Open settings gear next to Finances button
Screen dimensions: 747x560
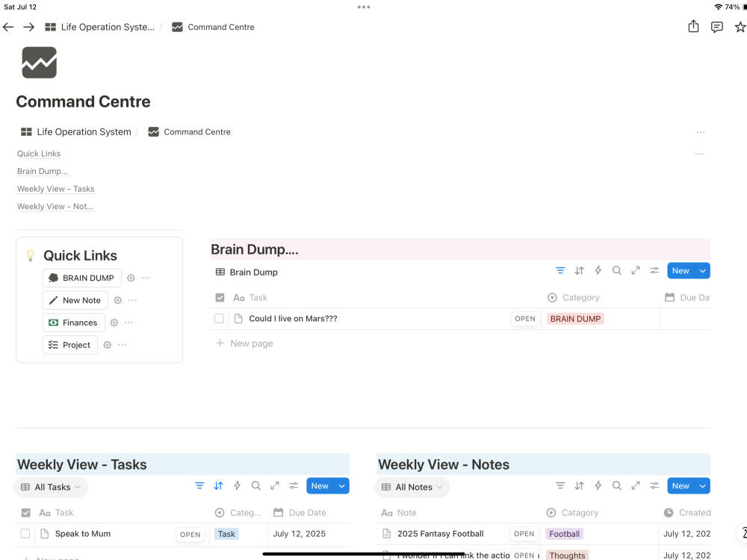114,323
